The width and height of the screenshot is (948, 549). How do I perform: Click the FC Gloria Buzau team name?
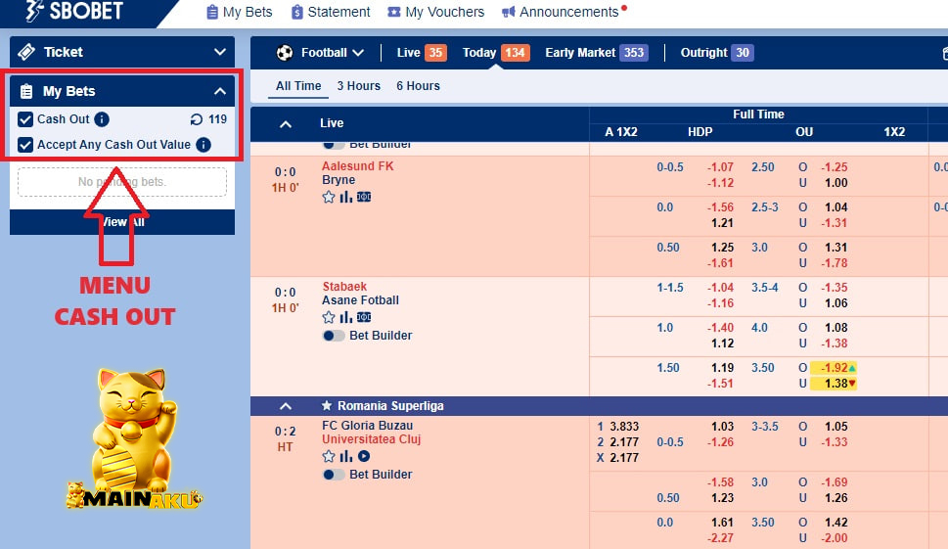click(368, 426)
